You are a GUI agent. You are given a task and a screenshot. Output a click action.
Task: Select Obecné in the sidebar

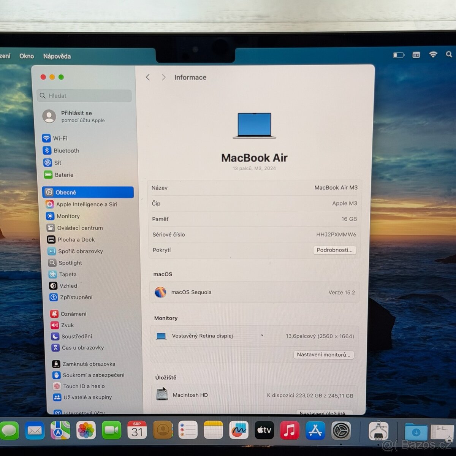tap(88, 192)
